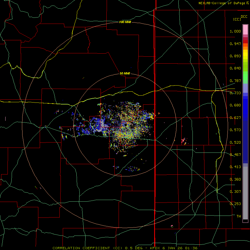Pick the gray lower segment of color bar
Screen dimensions: 250x250
[x=245, y=193]
